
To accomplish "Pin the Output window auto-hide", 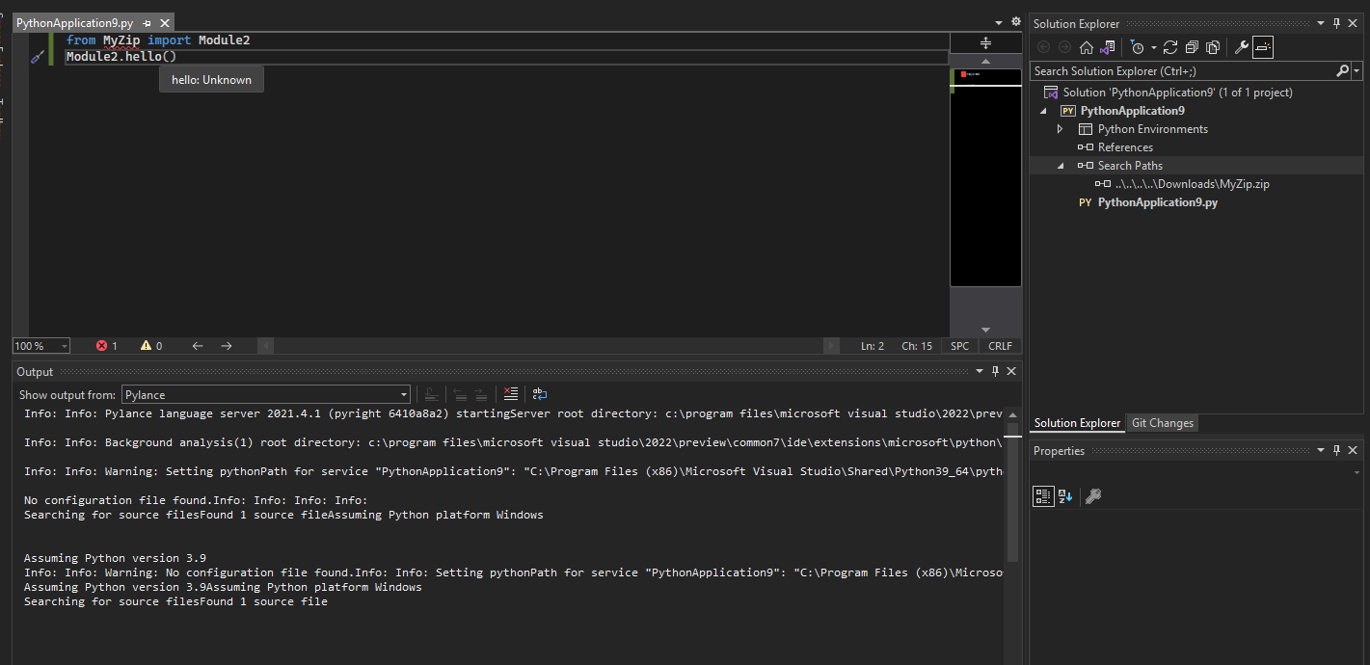I will pos(996,371).
